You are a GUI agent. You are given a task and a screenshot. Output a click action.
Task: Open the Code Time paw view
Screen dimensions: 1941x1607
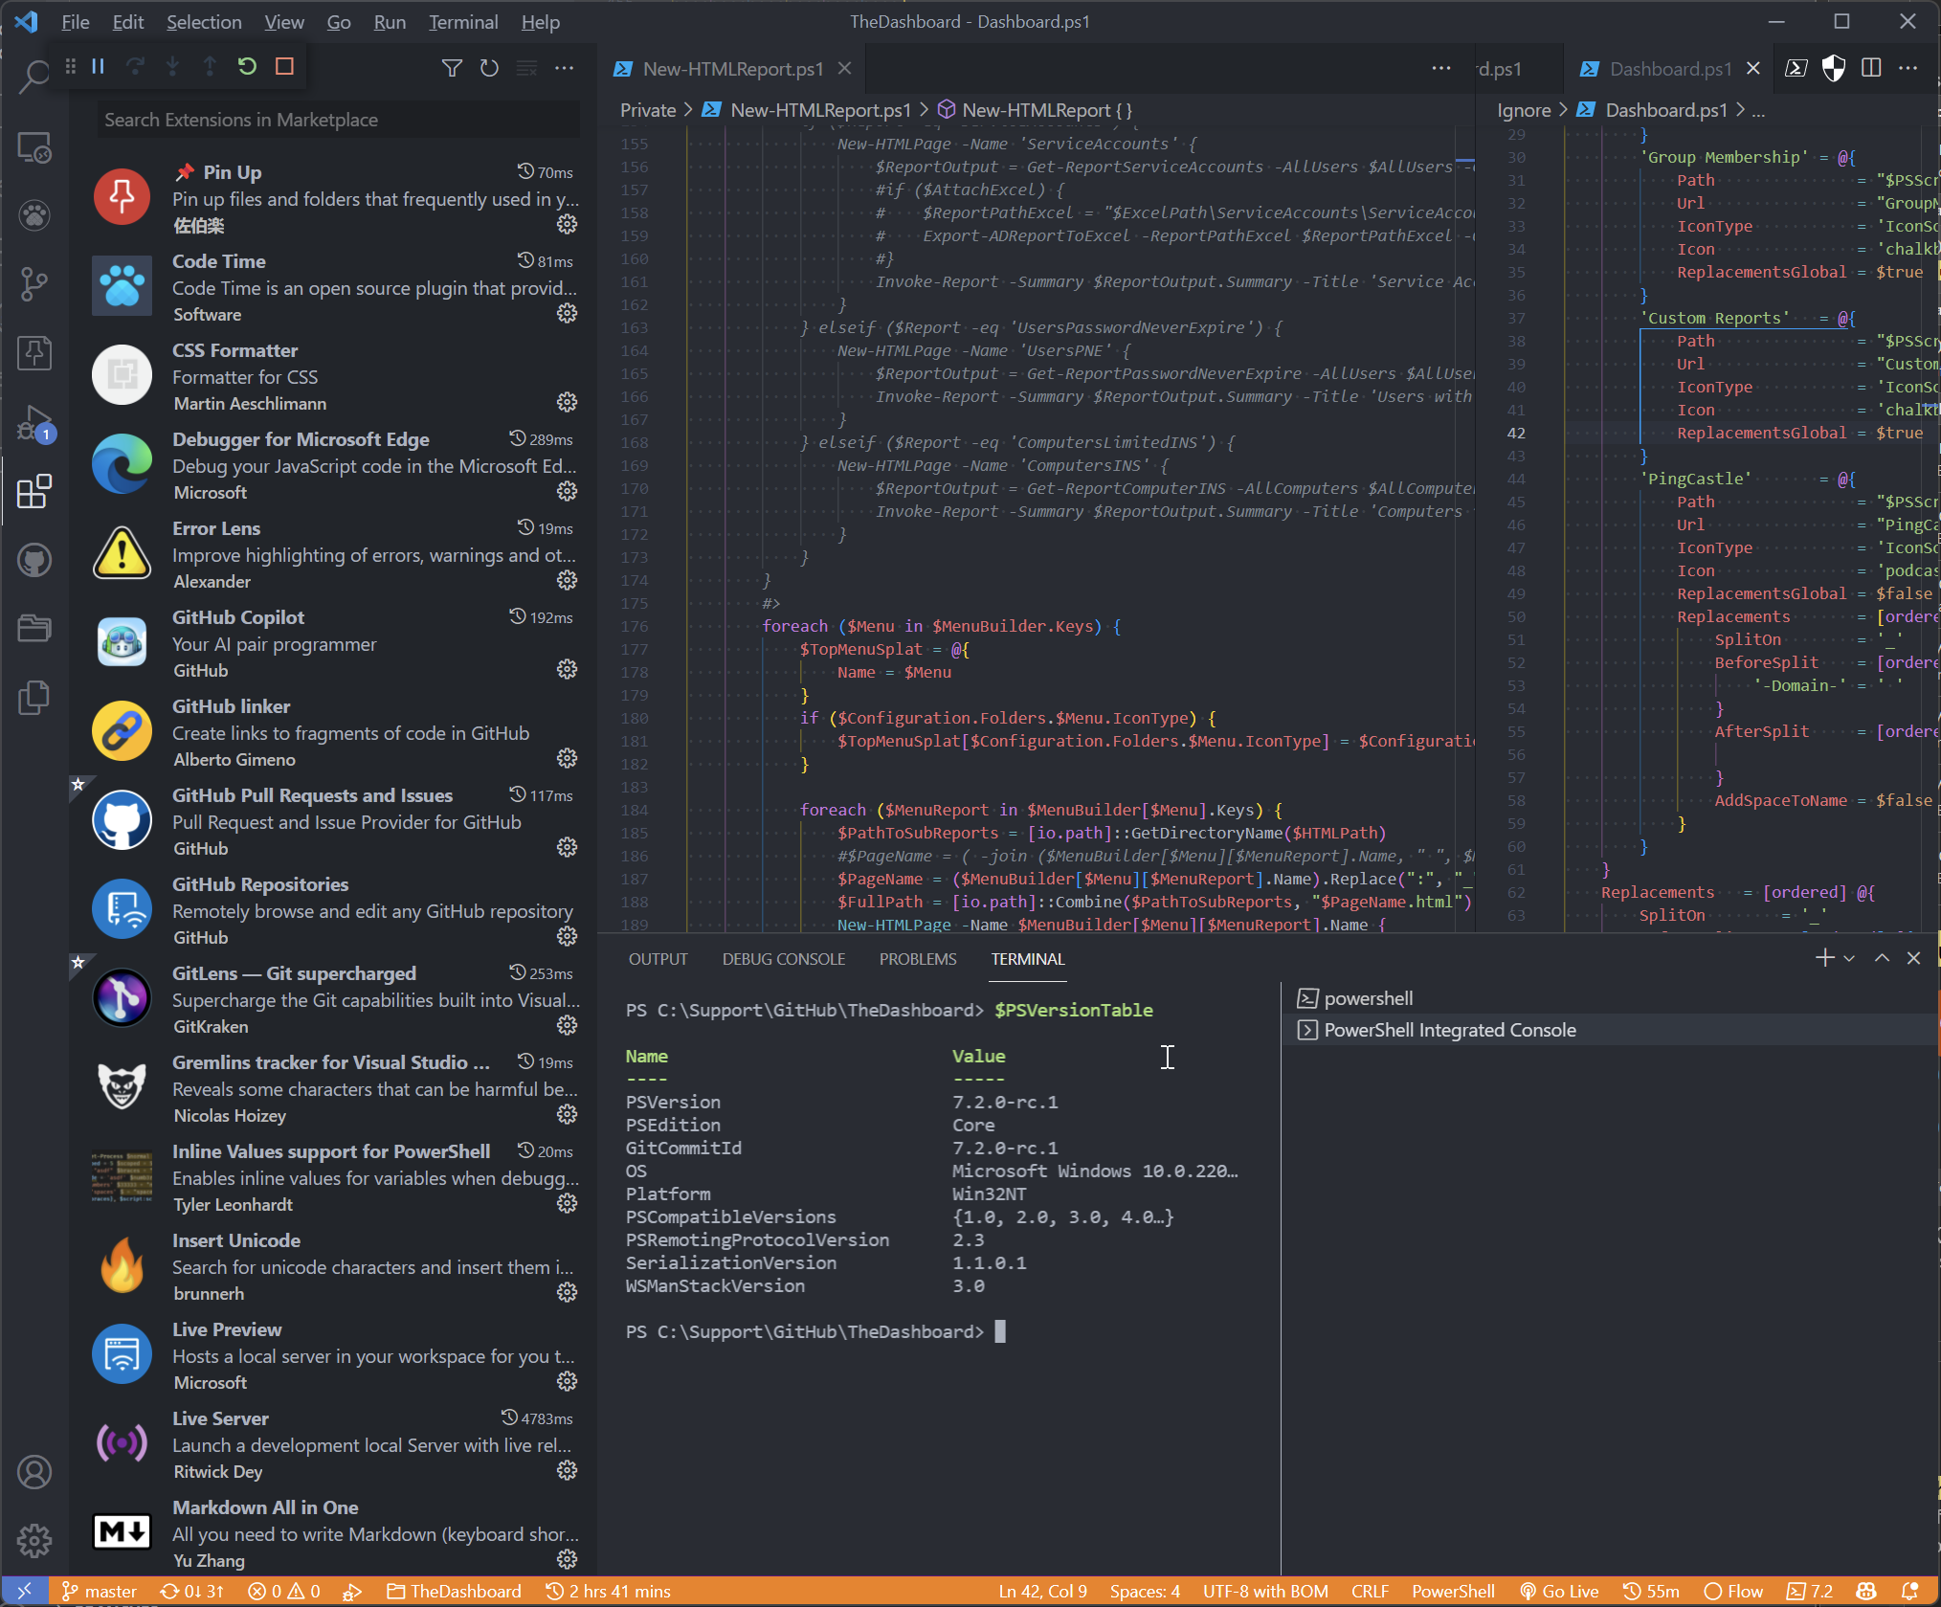[x=34, y=215]
